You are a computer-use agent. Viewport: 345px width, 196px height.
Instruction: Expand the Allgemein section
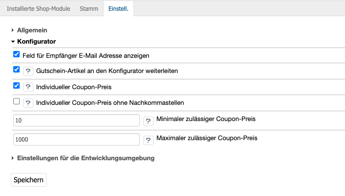click(x=32, y=30)
